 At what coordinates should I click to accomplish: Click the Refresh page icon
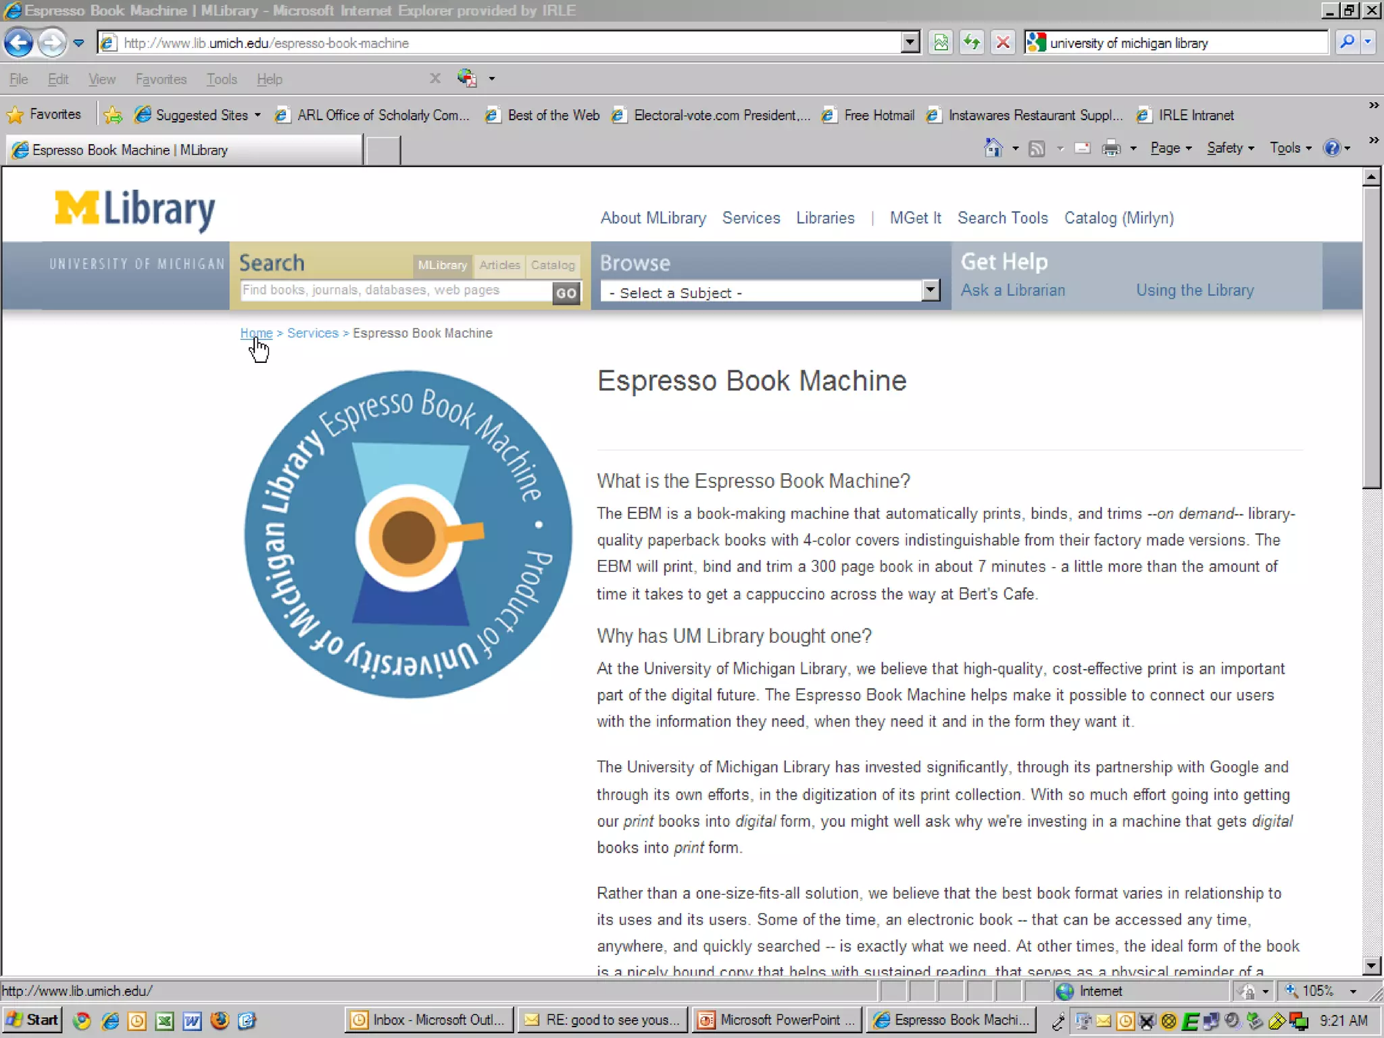[x=972, y=43]
